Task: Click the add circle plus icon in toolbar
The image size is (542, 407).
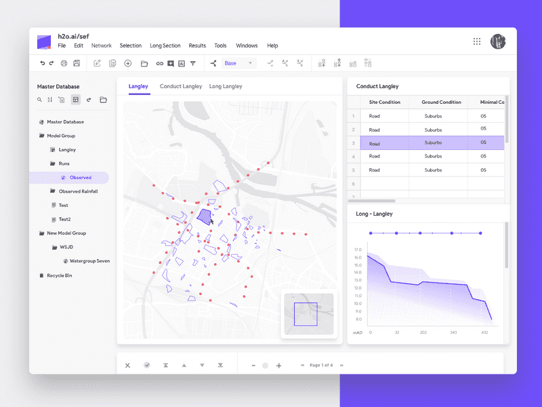Action: pyautogui.click(x=127, y=63)
